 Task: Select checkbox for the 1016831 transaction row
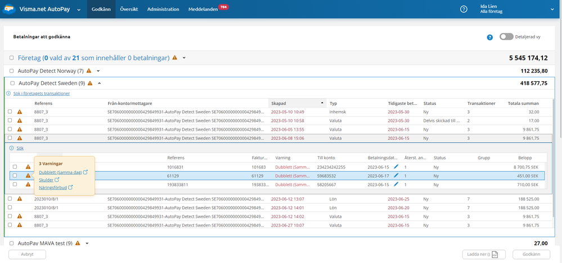pos(15,167)
